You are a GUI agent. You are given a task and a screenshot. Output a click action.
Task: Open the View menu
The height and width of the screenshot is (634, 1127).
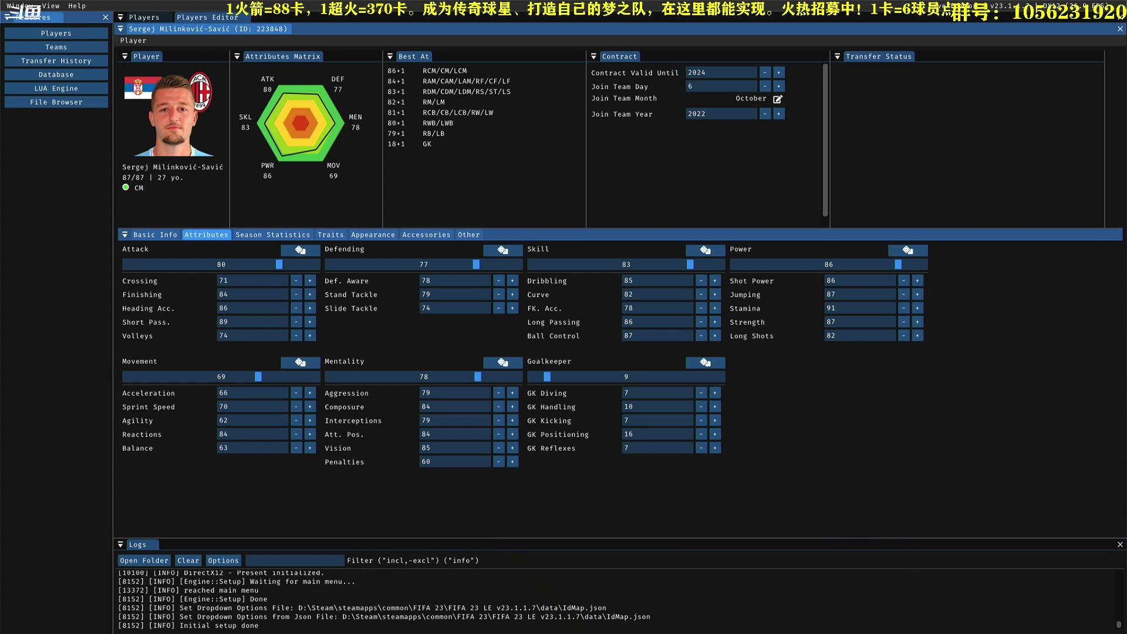click(x=50, y=6)
